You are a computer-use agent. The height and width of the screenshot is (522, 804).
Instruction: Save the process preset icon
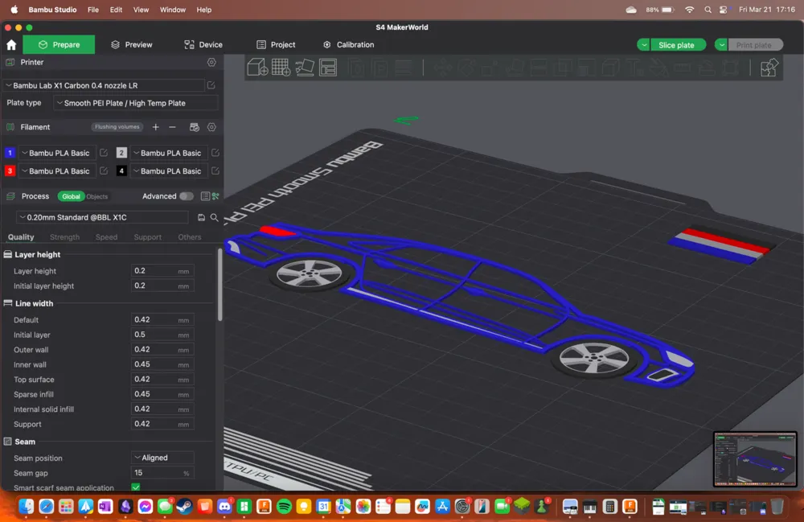[x=201, y=217]
